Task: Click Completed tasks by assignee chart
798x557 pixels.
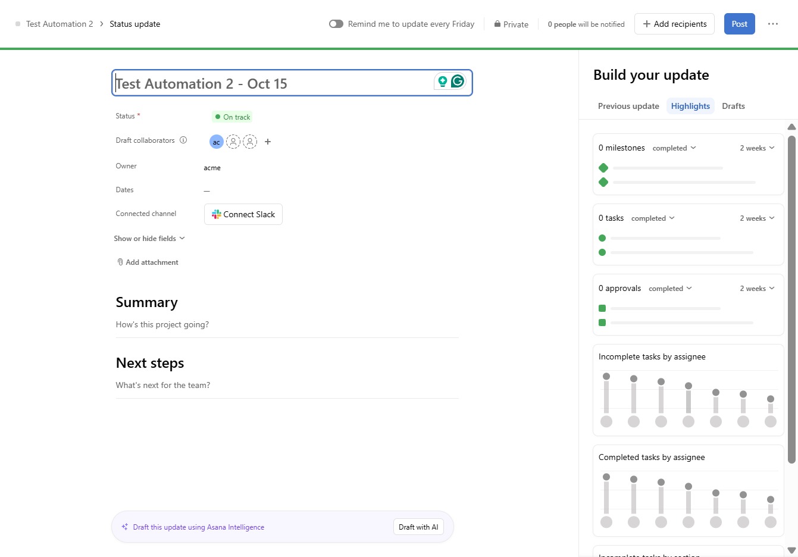Action: 688,491
